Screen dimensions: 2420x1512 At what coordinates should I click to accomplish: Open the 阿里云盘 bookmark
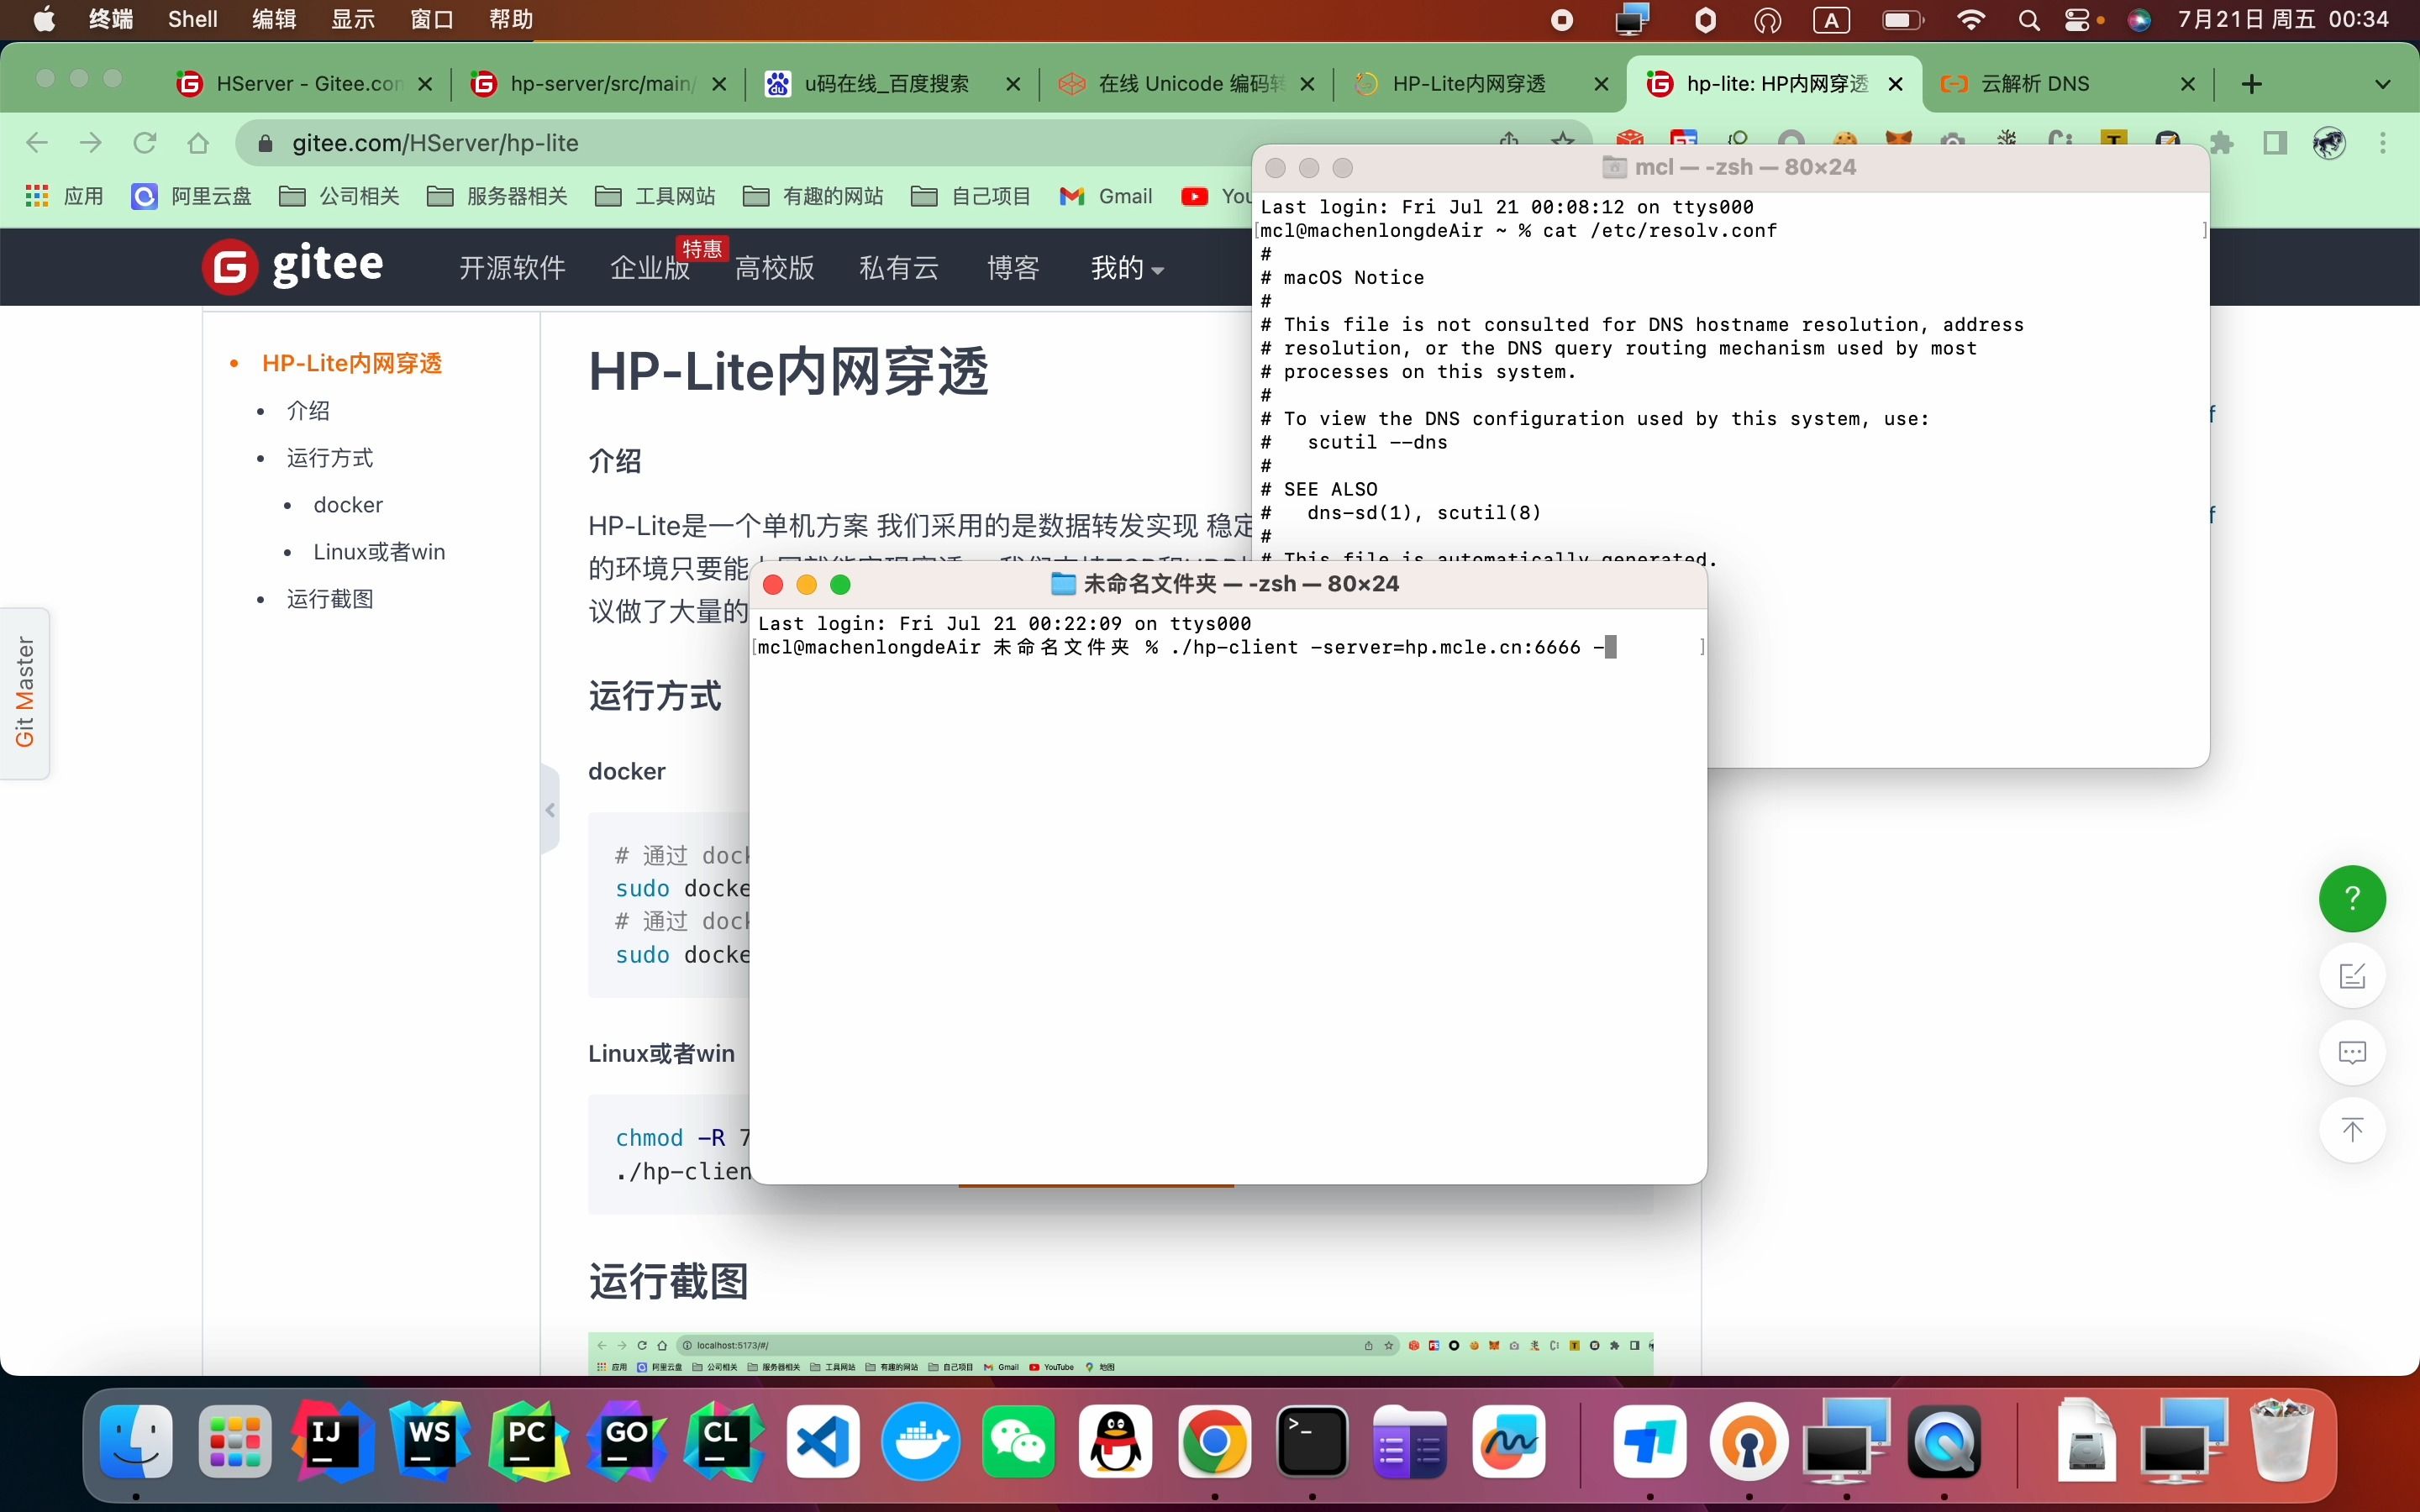[192, 196]
